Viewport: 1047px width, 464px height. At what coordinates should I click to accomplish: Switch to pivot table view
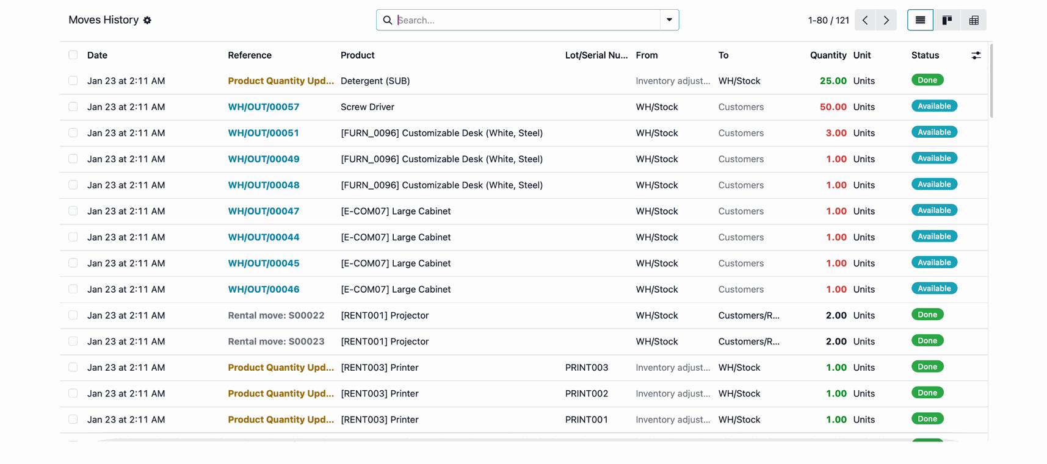pyautogui.click(x=974, y=20)
